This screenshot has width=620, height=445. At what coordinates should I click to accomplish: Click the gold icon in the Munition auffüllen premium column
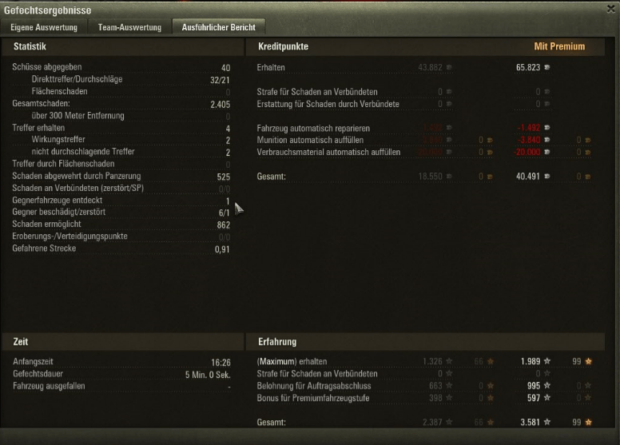[x=588, y=140]
